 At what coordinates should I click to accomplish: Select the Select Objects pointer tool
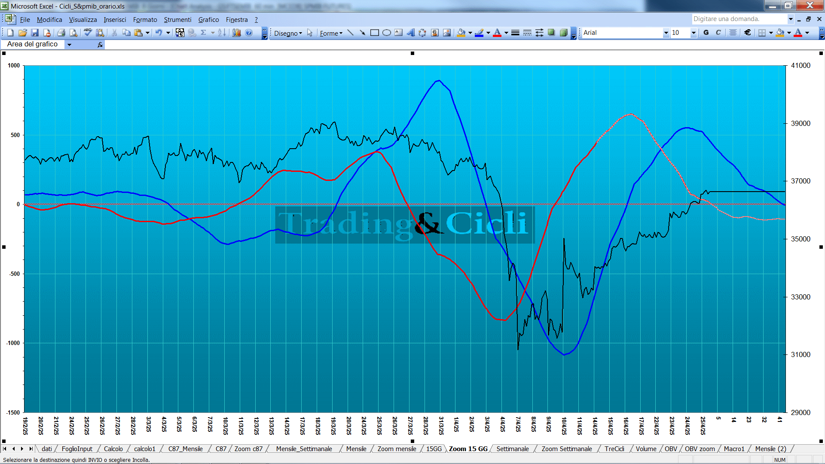[x=310, y=33]
